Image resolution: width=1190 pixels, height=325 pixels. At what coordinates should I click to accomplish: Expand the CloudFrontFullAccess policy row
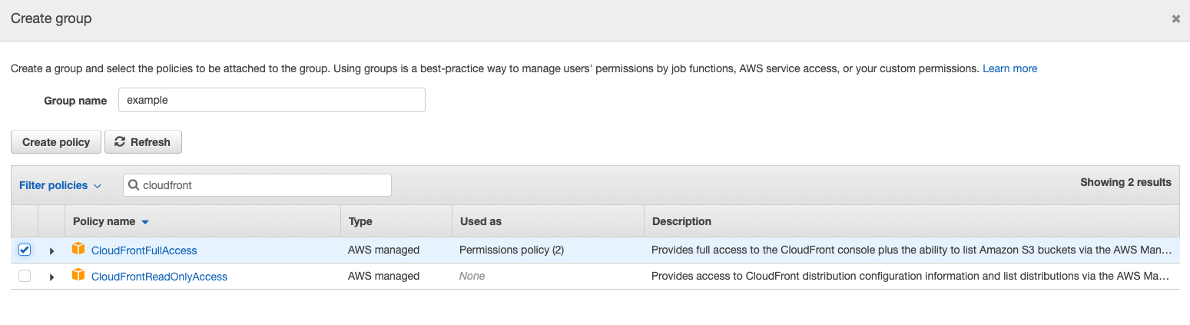pyautogui.click(x=51, y=250)
